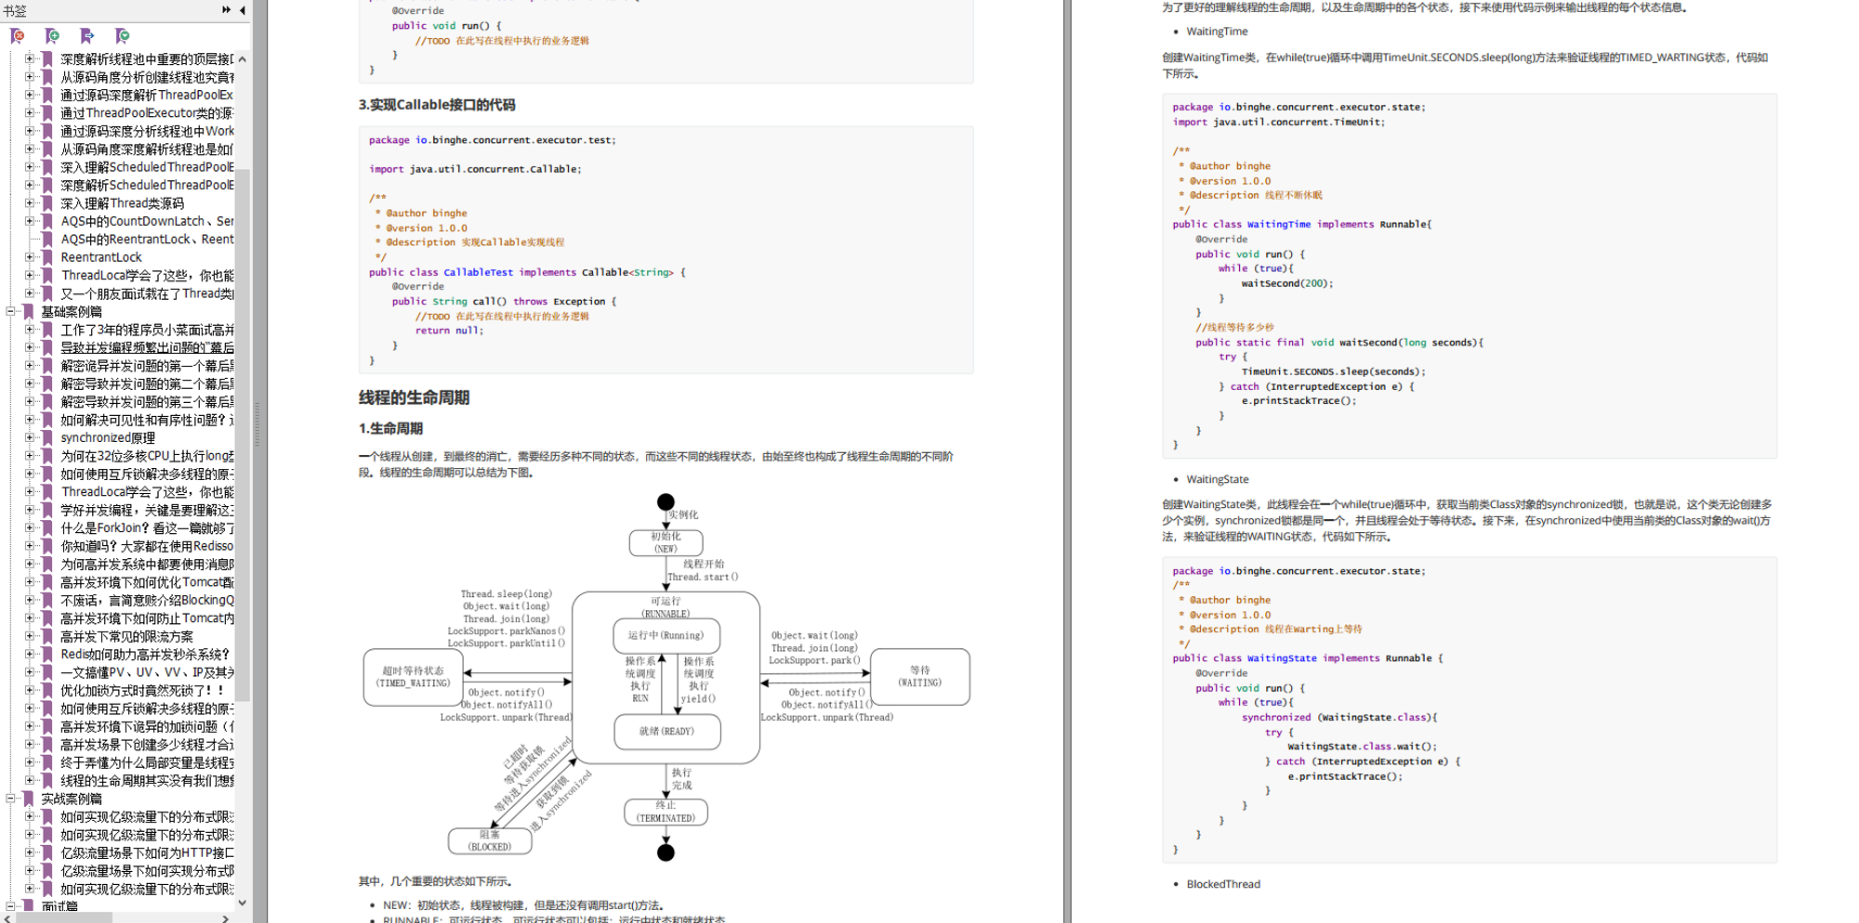Click the bookmark panel scroll-up arrow

click(243, 59)
